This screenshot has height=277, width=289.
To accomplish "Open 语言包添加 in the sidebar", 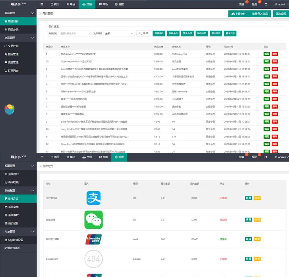I will coord(14,248).
